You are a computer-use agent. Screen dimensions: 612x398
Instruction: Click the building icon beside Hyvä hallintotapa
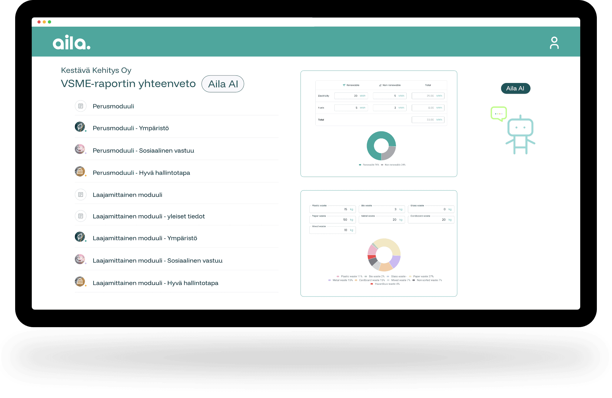pos(80,171)
